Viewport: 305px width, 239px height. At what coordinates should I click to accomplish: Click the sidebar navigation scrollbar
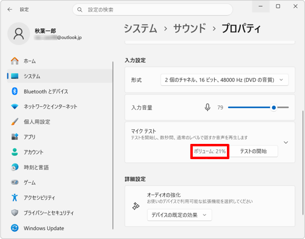113,145
